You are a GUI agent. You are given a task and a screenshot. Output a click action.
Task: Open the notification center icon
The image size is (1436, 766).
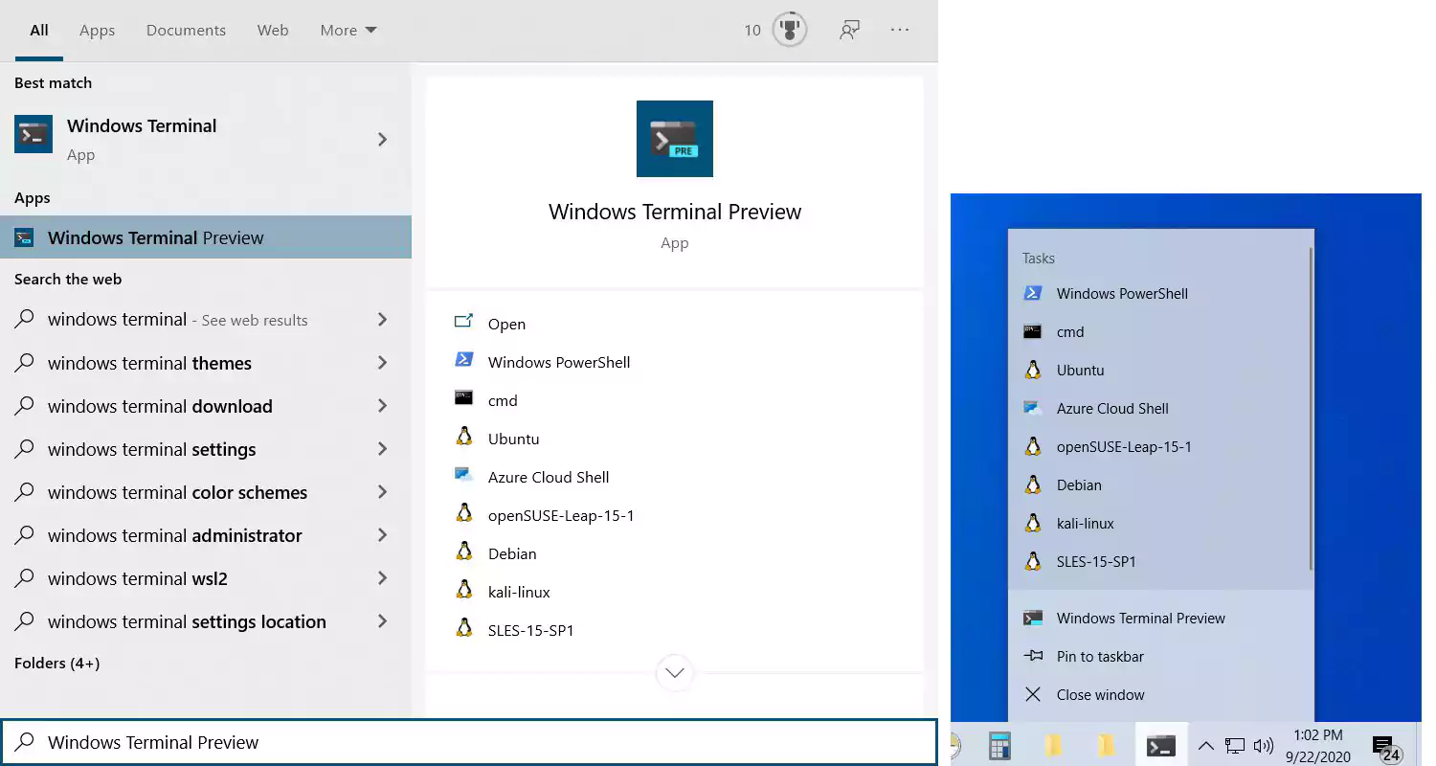[x=1385, y=747]
